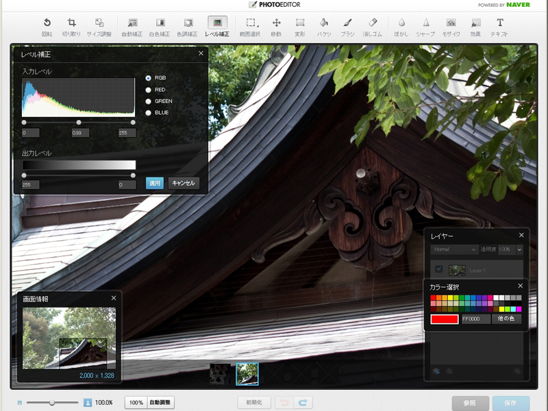Image resolution: width=548 pixels, height=411 pixels.
Task: Select the Blur (ぼかし) tool
Action: (401, 27)
